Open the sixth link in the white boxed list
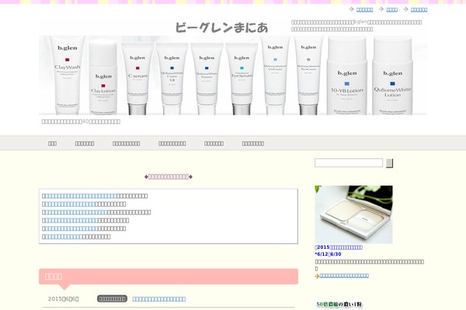The image size is (466, 310). pos(64,236)
